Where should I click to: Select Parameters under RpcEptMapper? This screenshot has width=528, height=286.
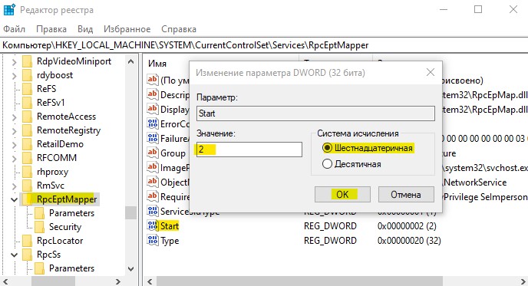pos(71,213)
